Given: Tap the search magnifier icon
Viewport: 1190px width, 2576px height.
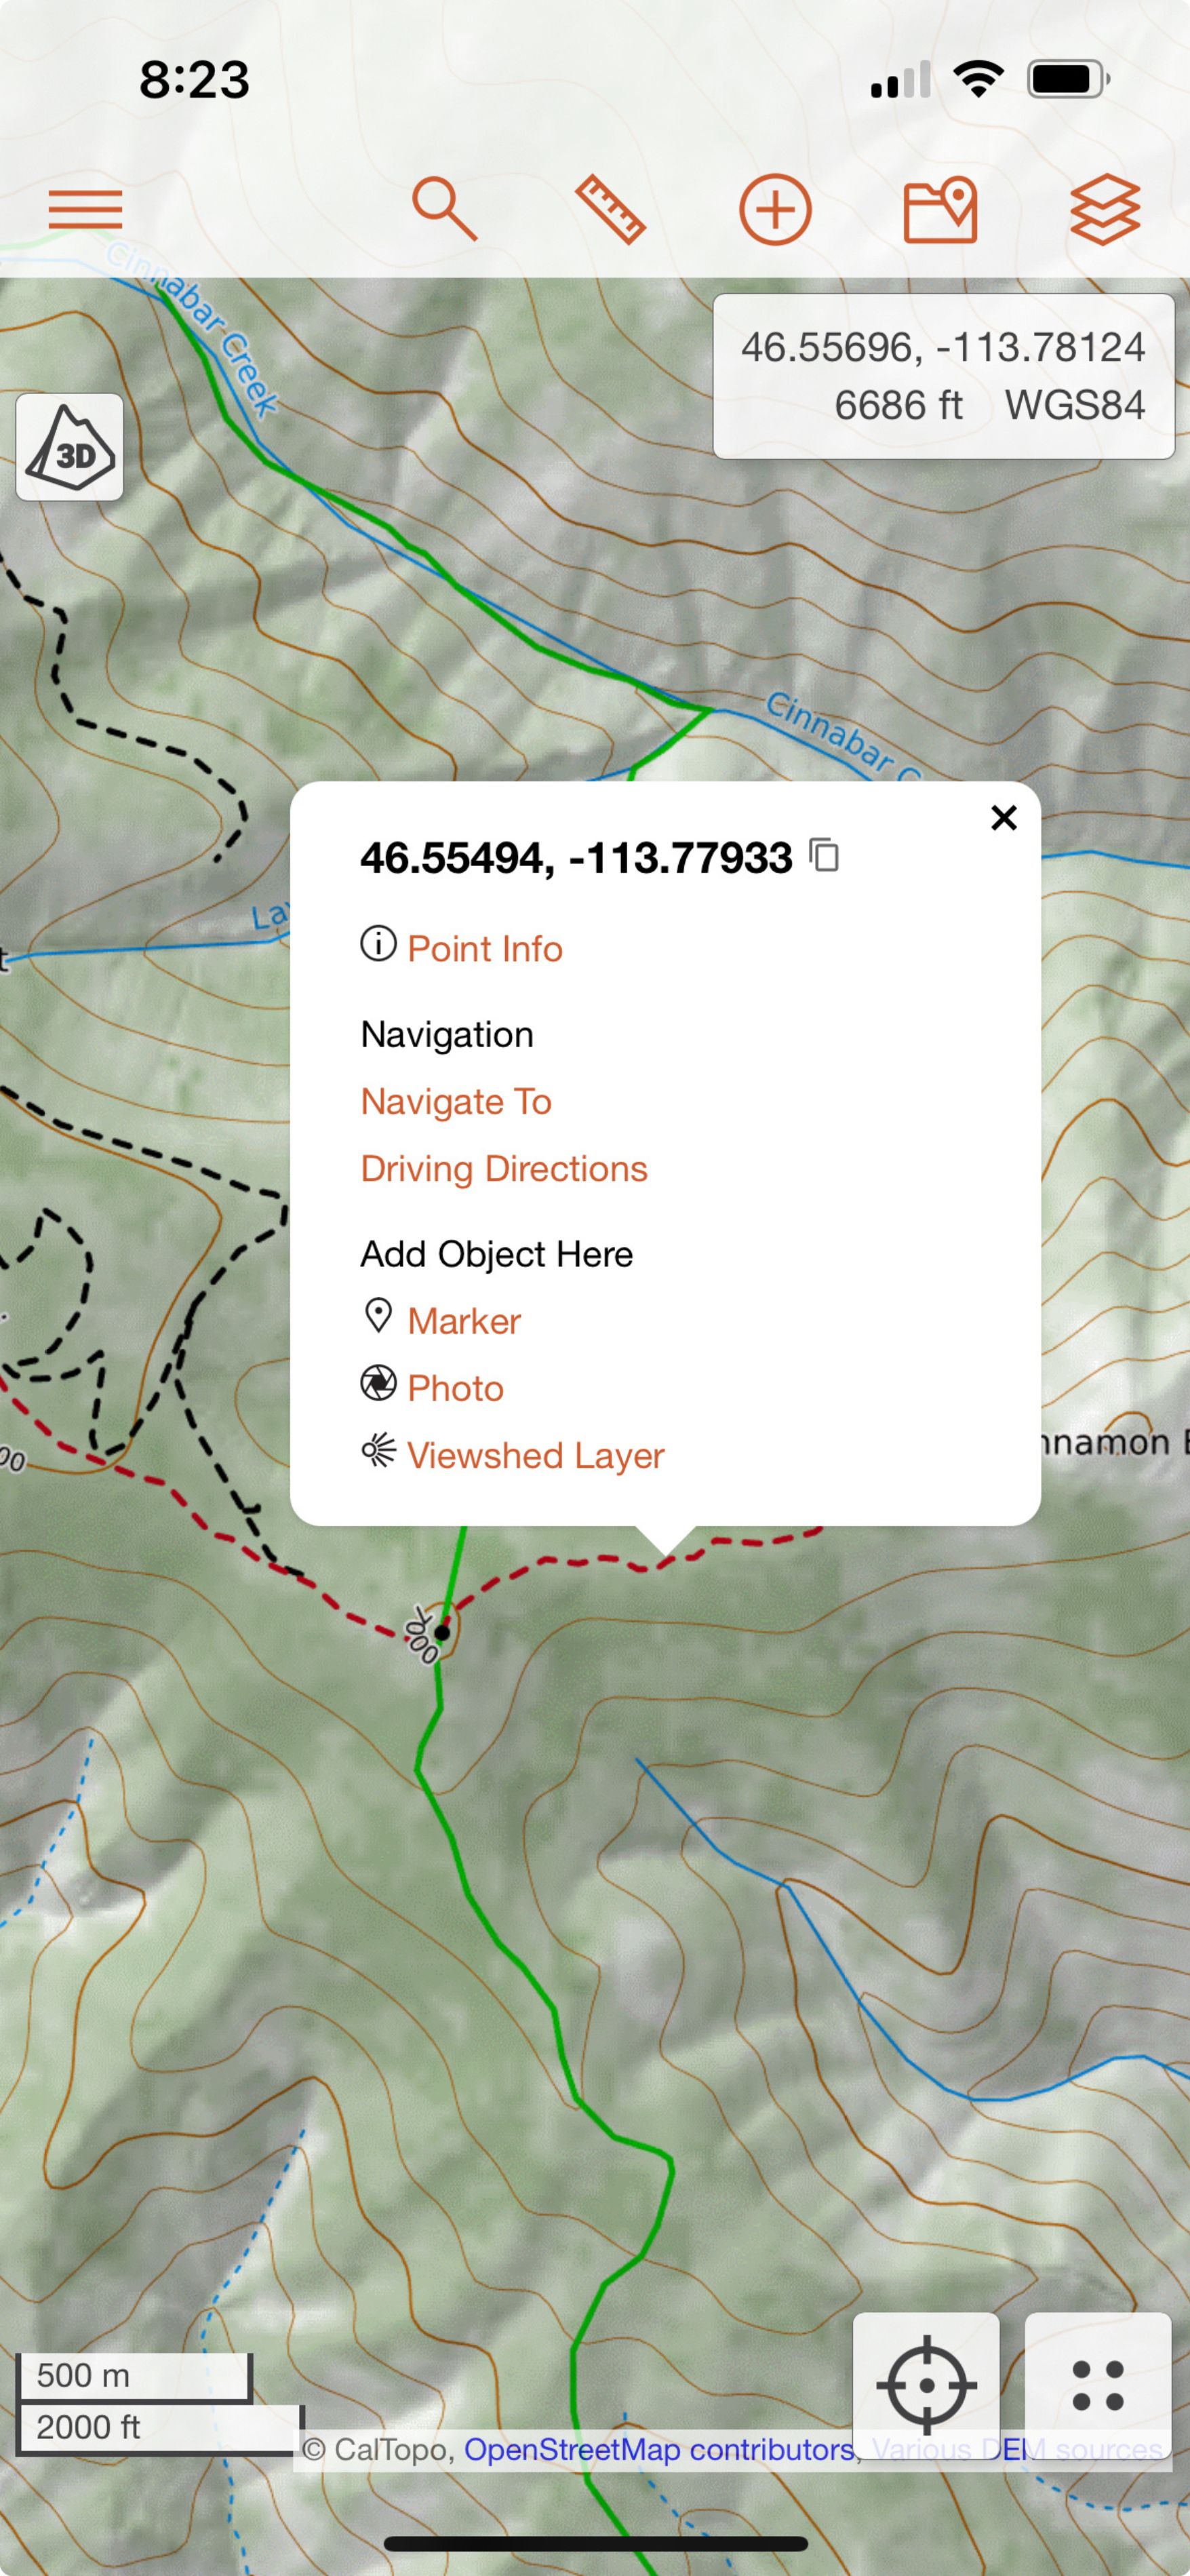Looking at the screenshot, I should coord(444,209).
